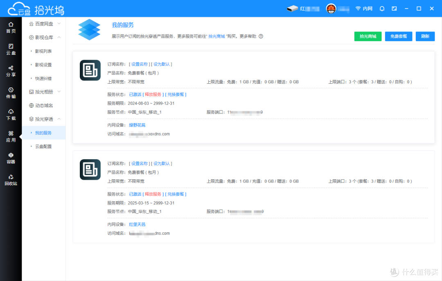The height and width of the screenshot is (281, 442).
Task: Open the 应用 apps section
Action: click(11, 137)
